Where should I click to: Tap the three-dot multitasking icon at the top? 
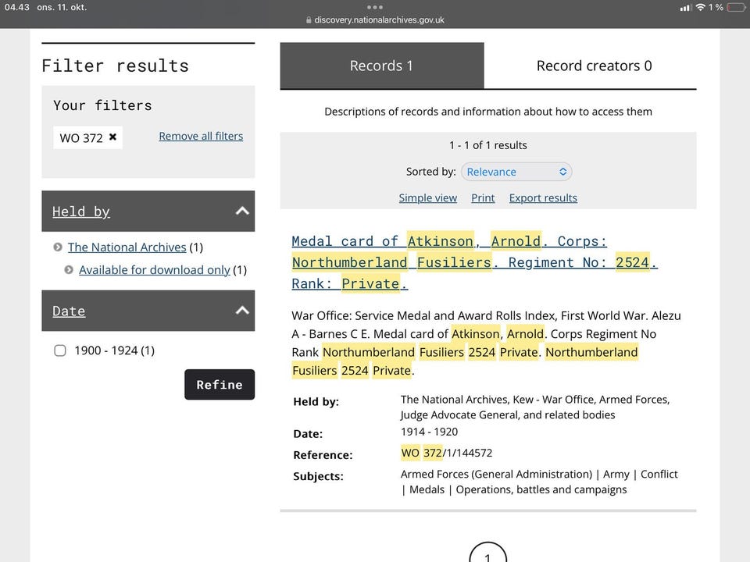tap(375, 7)
